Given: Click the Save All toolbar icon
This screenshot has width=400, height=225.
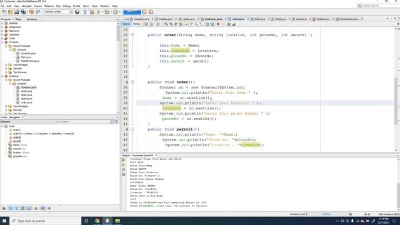Looking at the screenshot, I should tap(23, 12).
